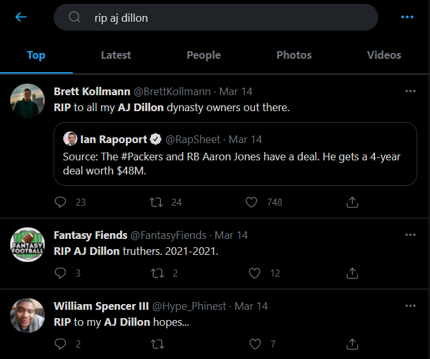
Task: Click Brett Kollmann's profile picture
Action: (x=28, y=100)
